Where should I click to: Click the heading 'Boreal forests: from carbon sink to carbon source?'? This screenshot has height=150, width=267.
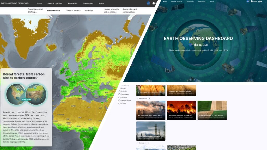coord(24,76)
